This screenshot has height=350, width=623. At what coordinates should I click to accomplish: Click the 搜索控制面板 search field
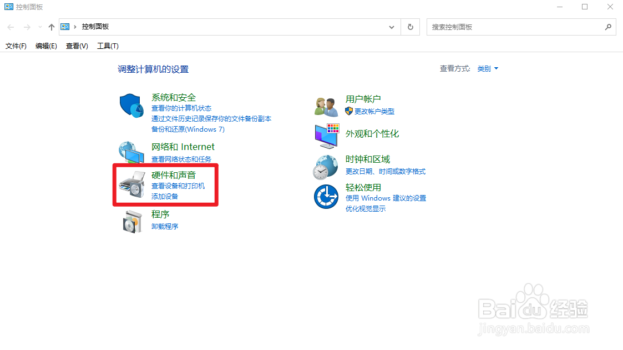[521, 27]
